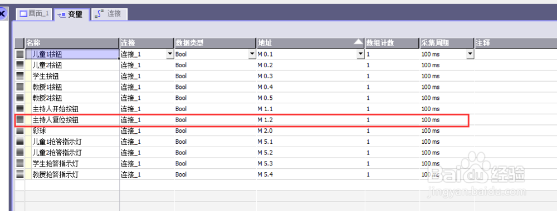Viewport: 557px width, 211px height.
Task: Select the 学生抢答指示灯 name cell
Action: point(72,164)
